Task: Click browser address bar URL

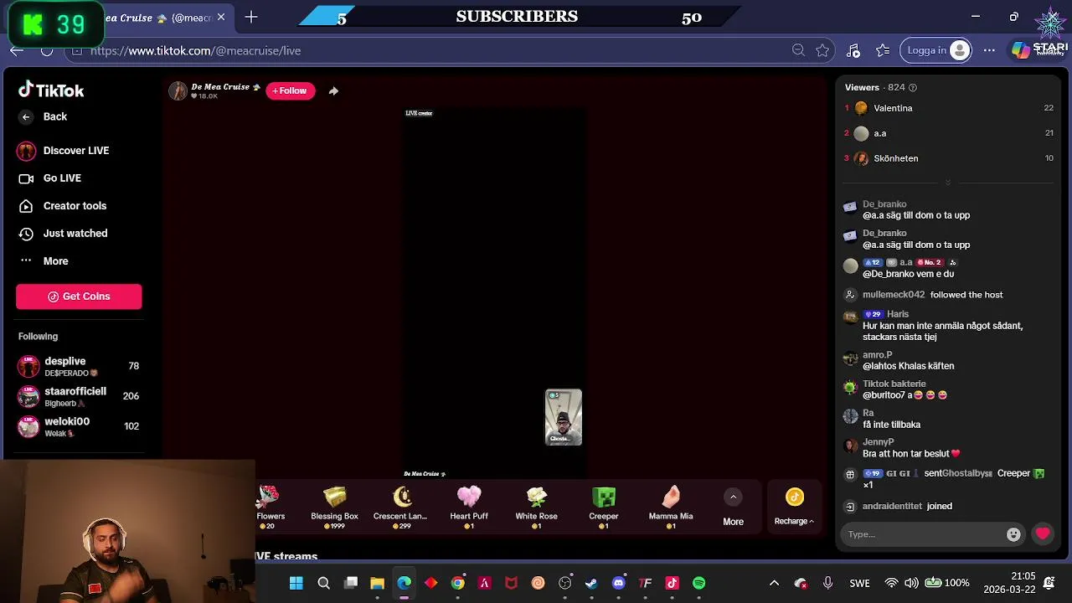Action: (x=195, y=50)
